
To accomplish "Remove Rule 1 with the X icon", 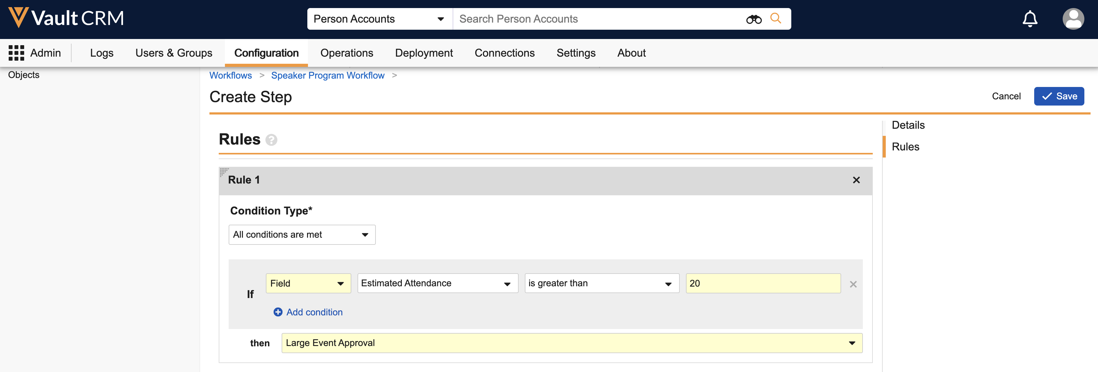I will (x=856, y=180).
